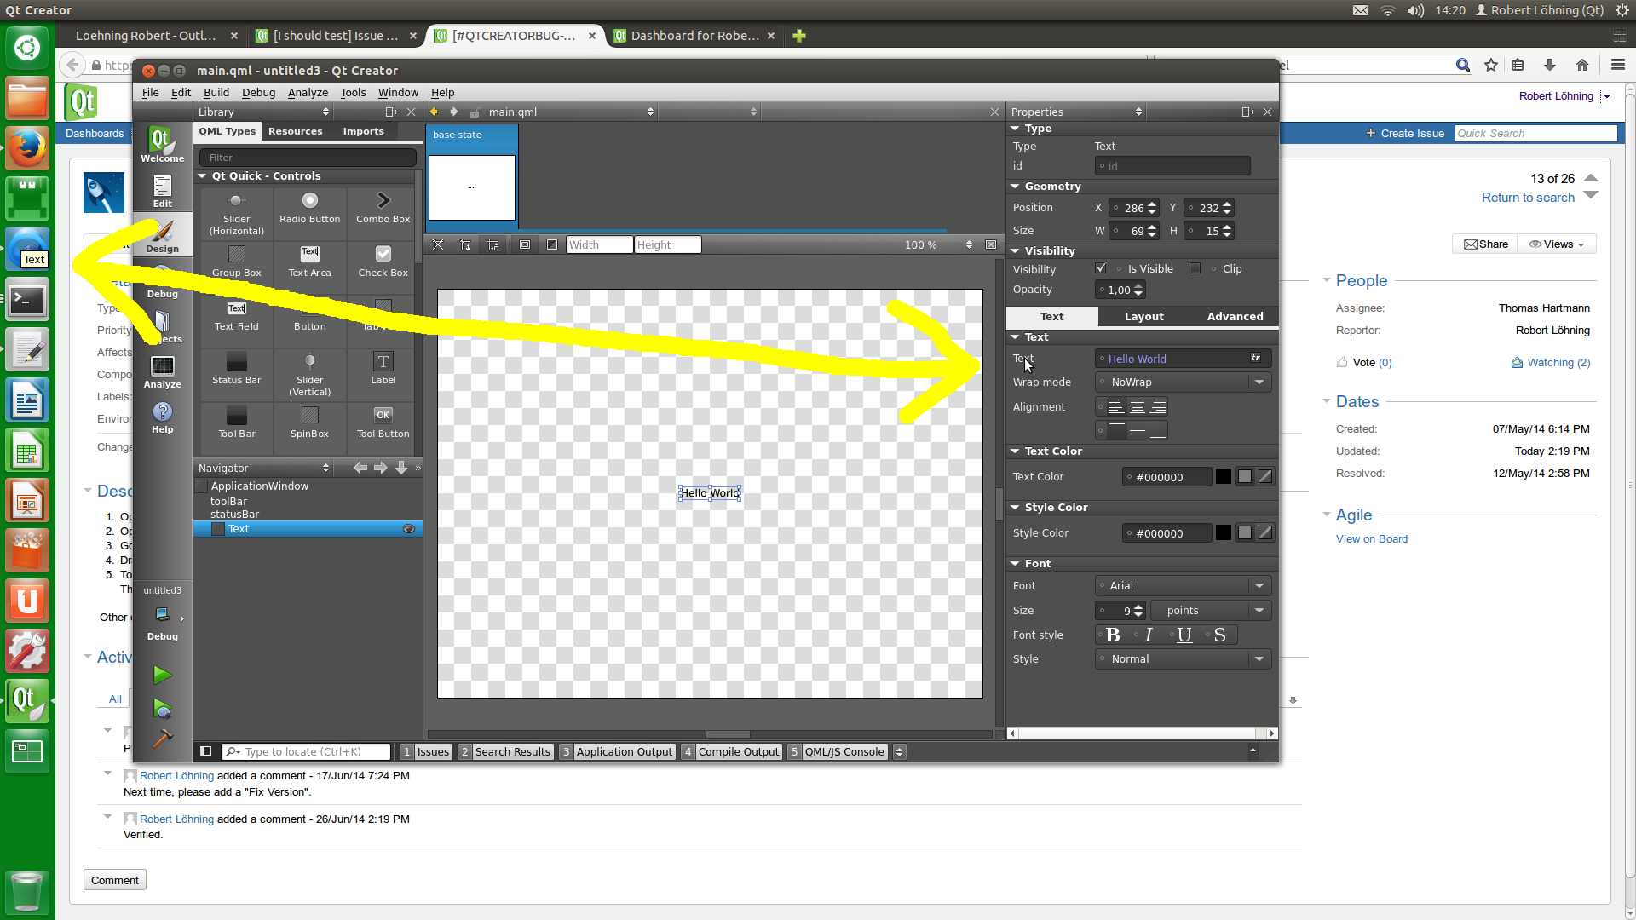The width and height of the screenshot is (1636, 920).
Task: Toggle eye icon for Text item
Action: (409, 529)
